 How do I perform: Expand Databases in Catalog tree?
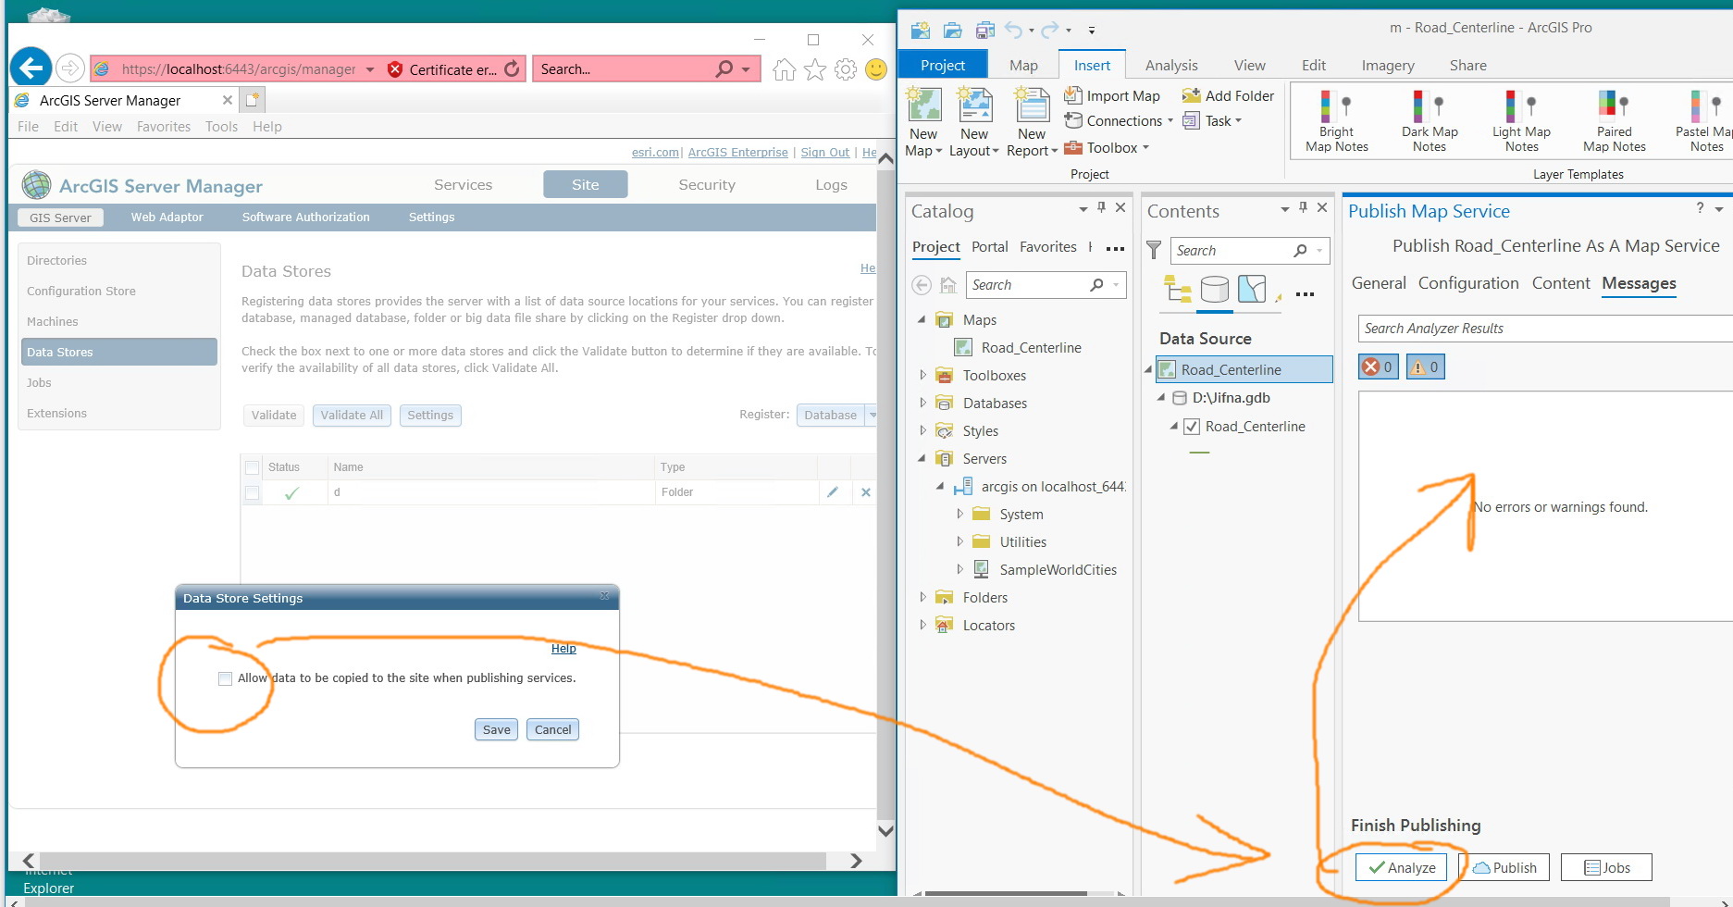pyautogui.click(x=922, y=403)
